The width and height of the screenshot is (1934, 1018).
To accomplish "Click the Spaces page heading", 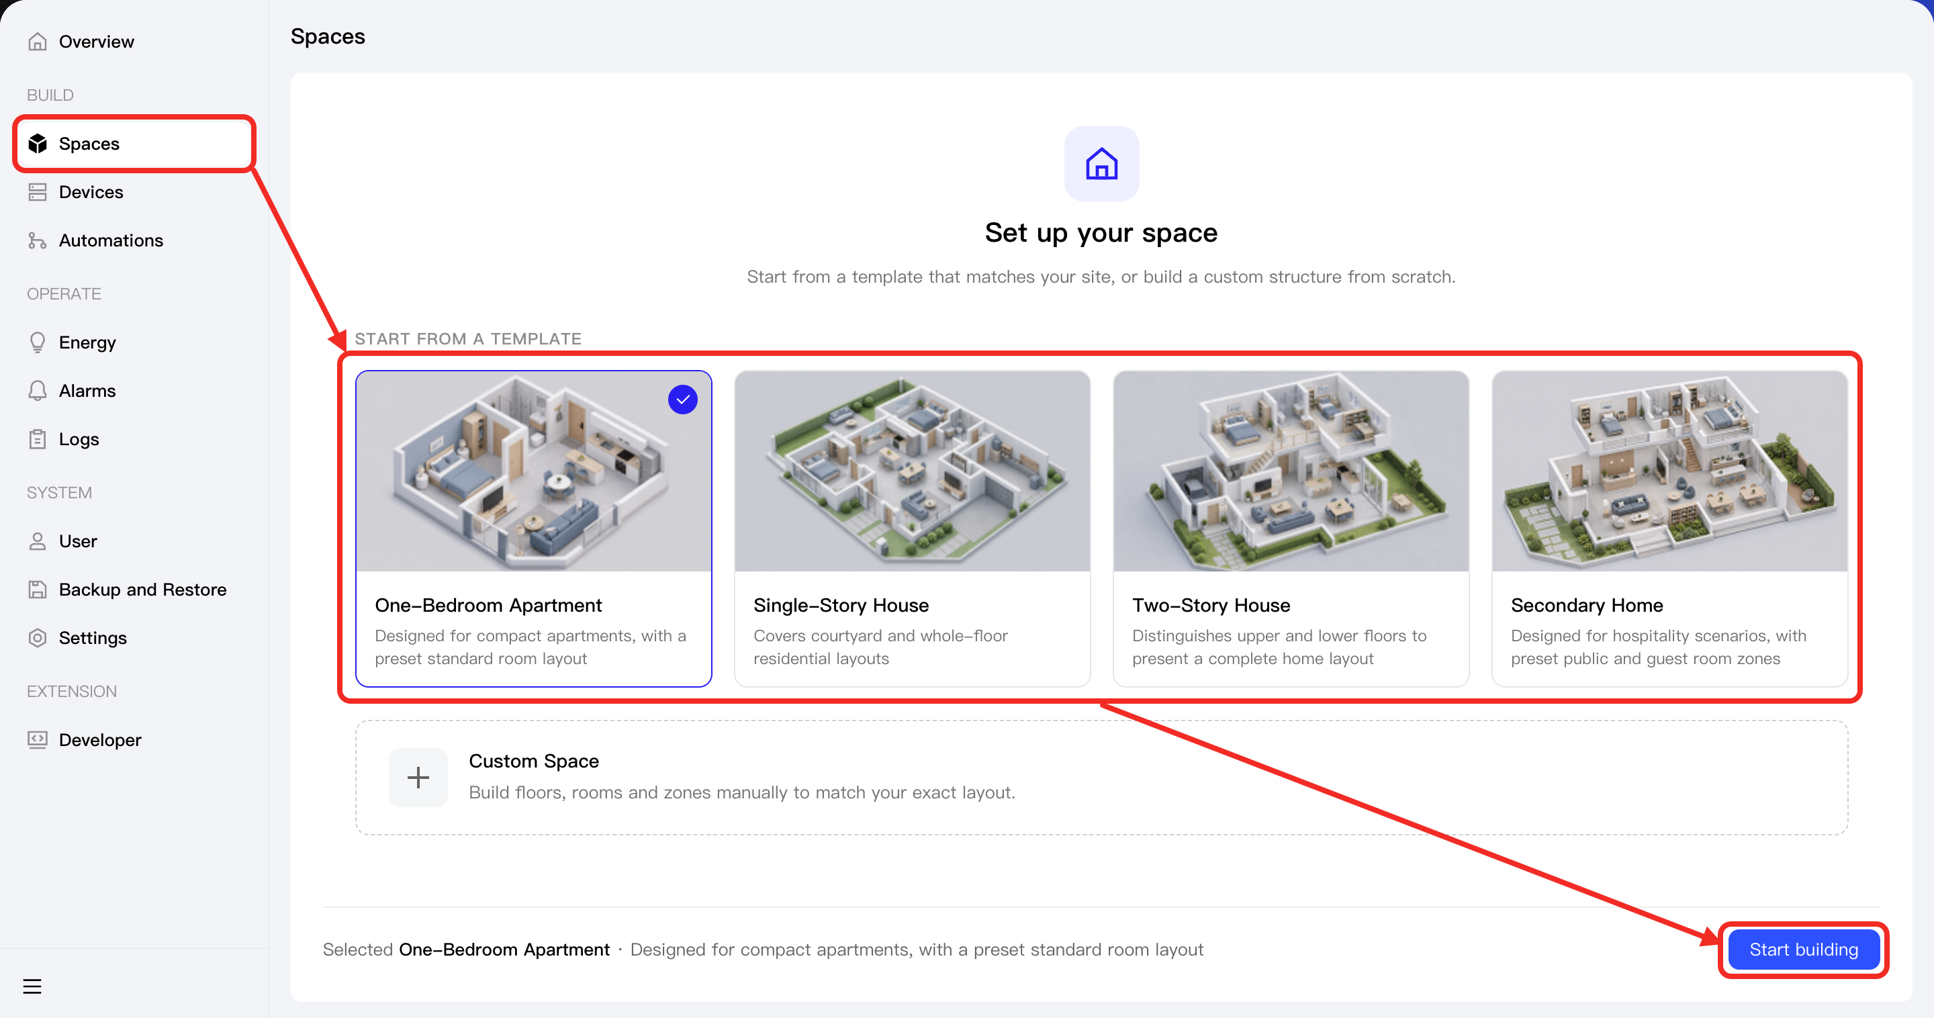I will pyautogui.click(x=327, y=36).
